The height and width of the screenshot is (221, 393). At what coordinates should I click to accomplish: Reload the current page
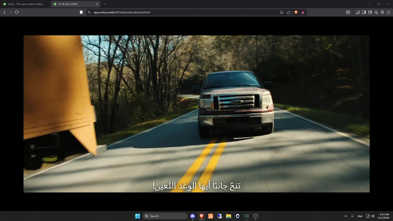pyautogui.click(x=17, y=12)
